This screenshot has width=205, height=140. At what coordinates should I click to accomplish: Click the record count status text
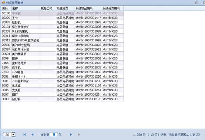[x=166, y=135]
